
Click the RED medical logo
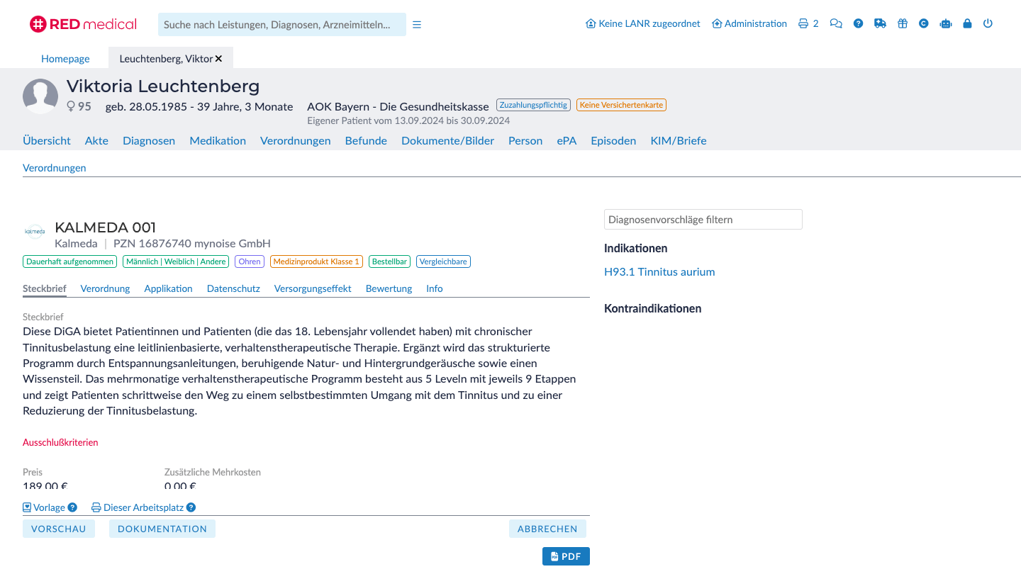tap(83, 24)
